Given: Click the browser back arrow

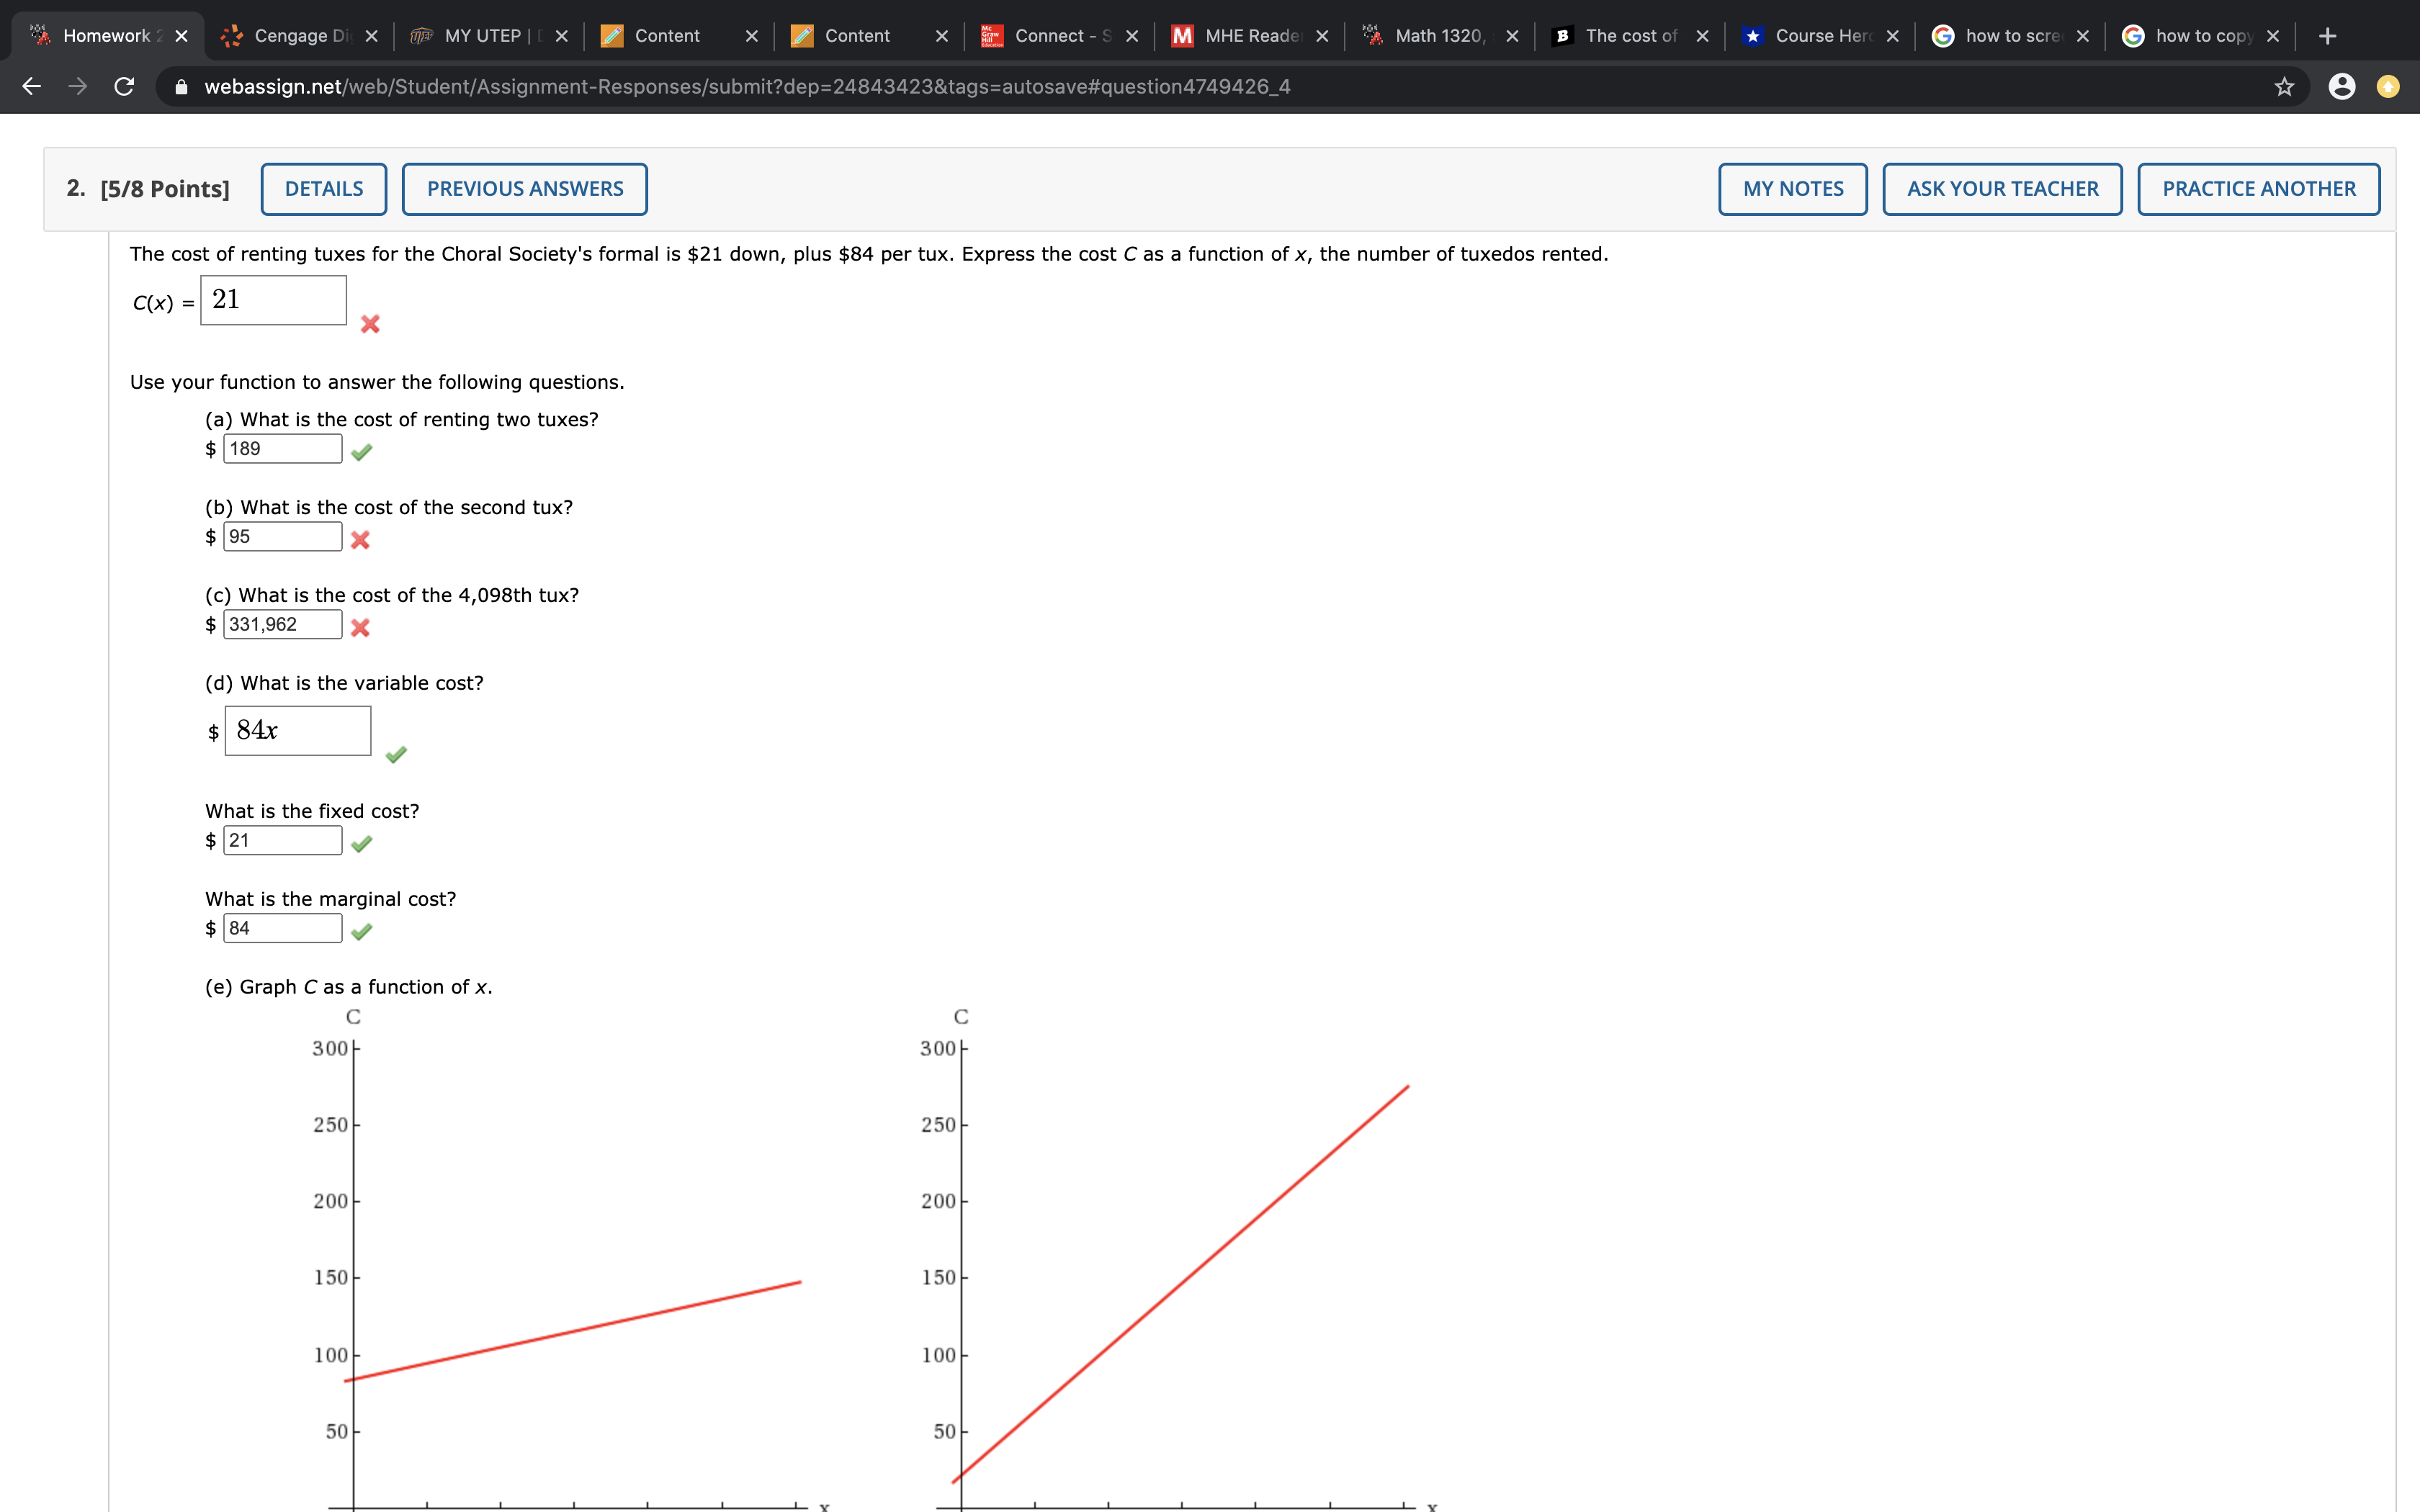Looking at the screenshot, I should coord(32,87).
